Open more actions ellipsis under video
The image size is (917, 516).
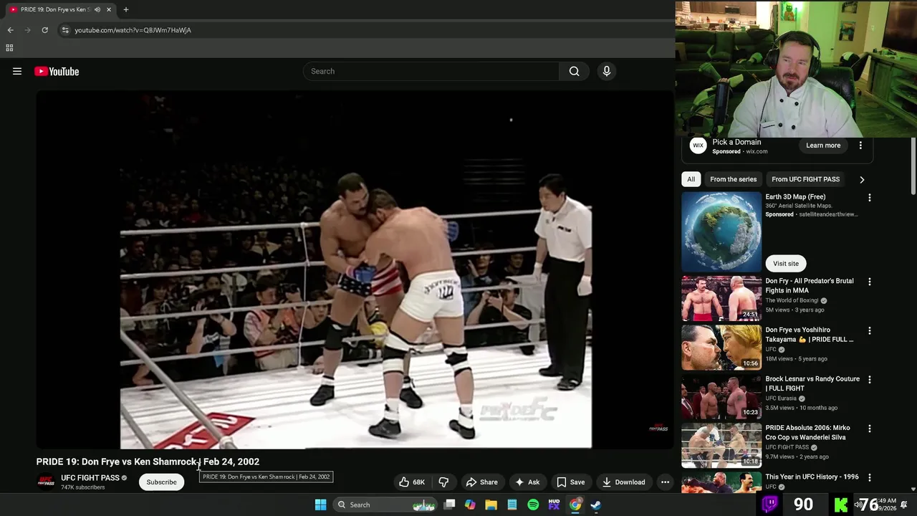point(665,482)
